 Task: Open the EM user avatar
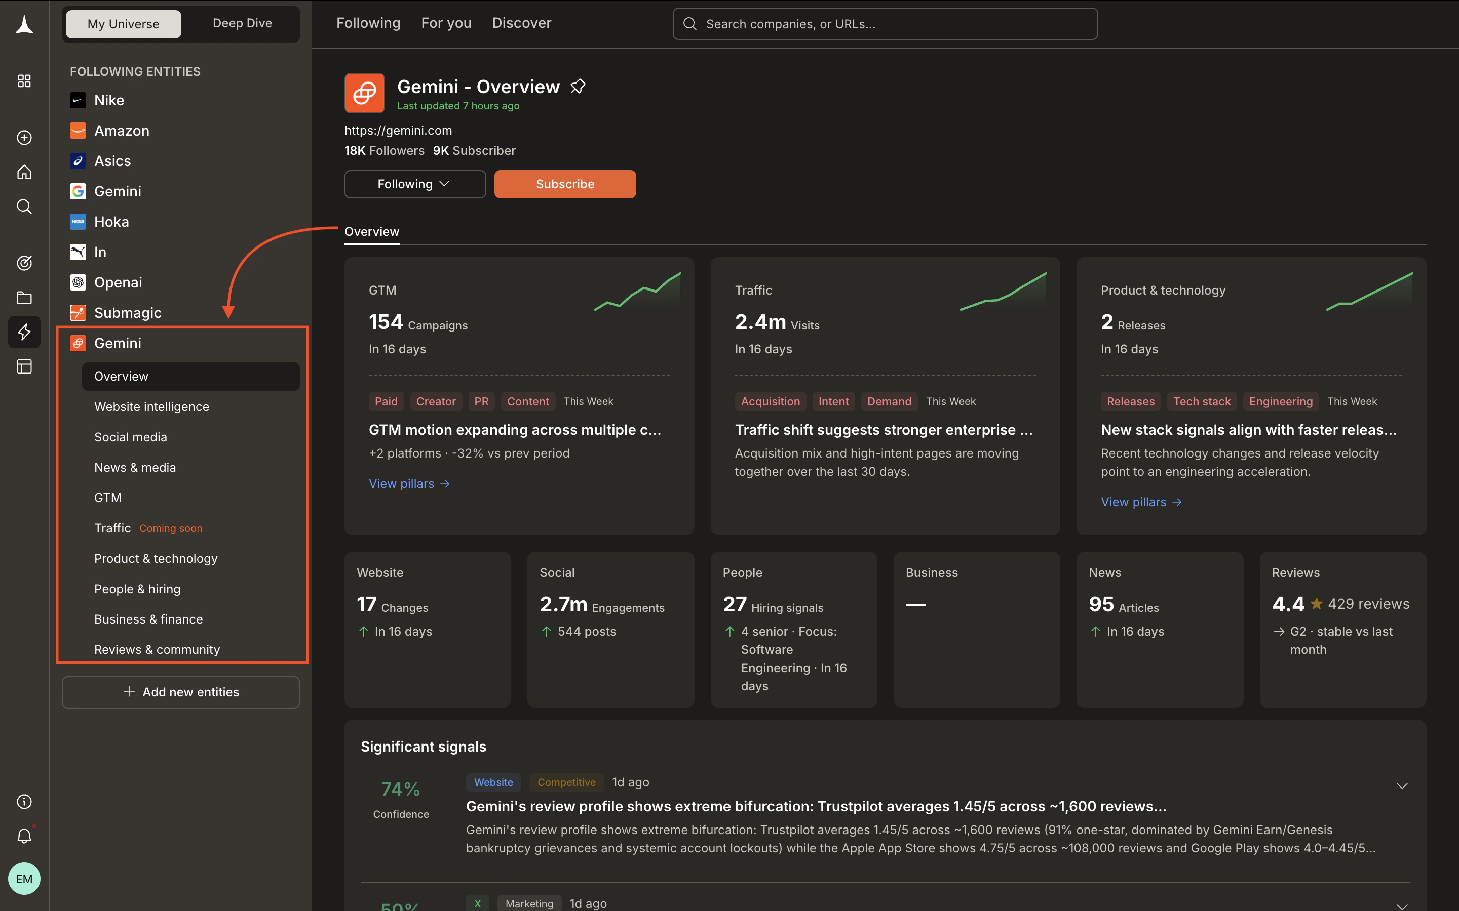(x=24, y=879)
